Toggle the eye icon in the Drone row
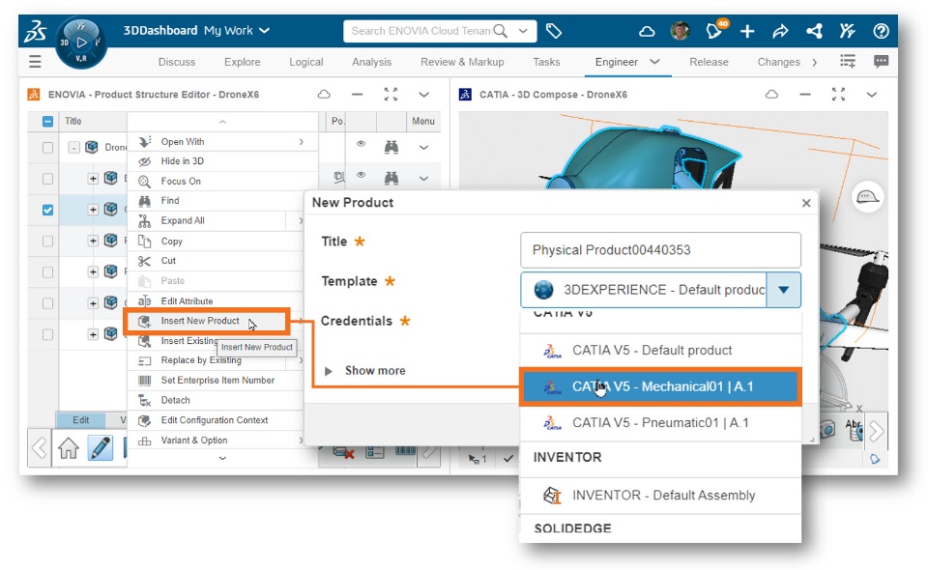This screenshot has width=928, height=570. click(361, 144)
